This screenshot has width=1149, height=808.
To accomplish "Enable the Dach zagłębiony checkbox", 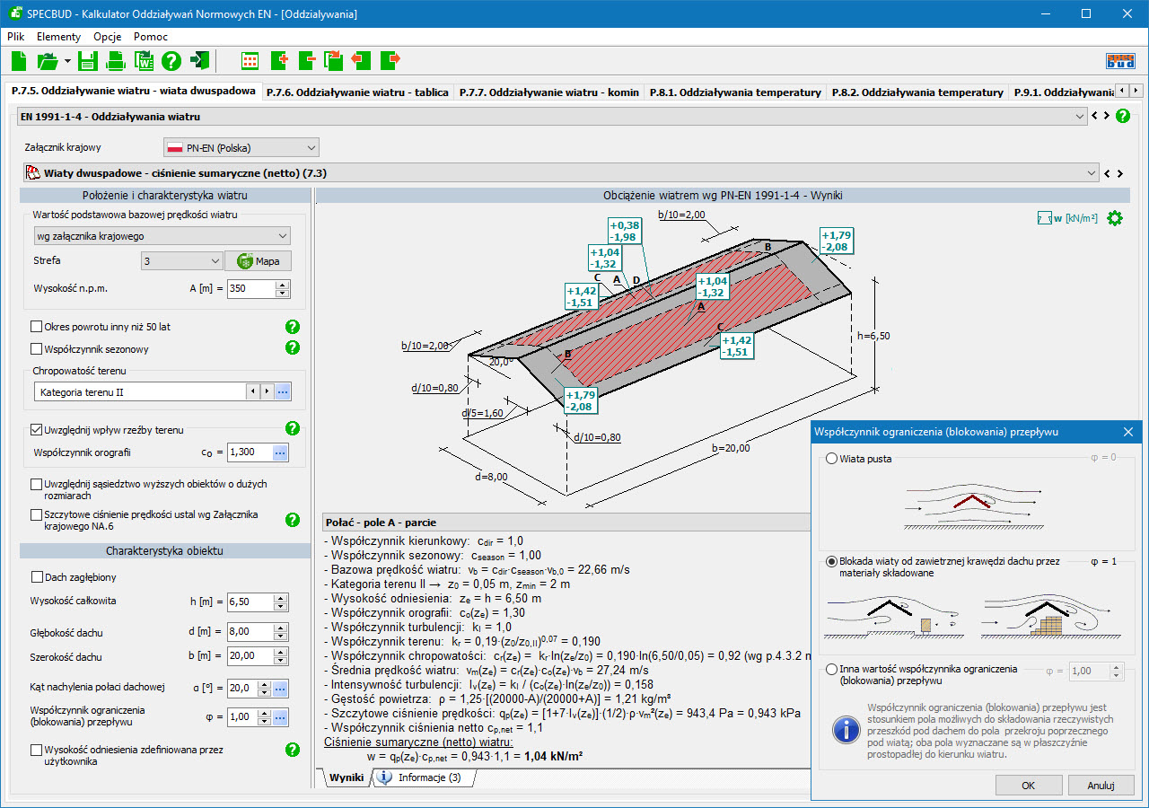I will 38,577.
